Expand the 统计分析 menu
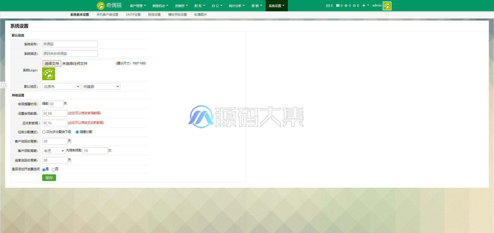Image resolution: width=494 pixels, height=233 pixels. coord(237,6)
